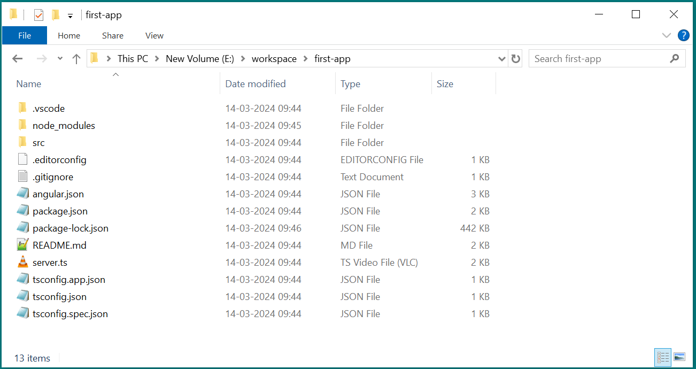The image size is (696, 369).
Task: Switch to Large icons view layout
Action: (x=679, y=357)
